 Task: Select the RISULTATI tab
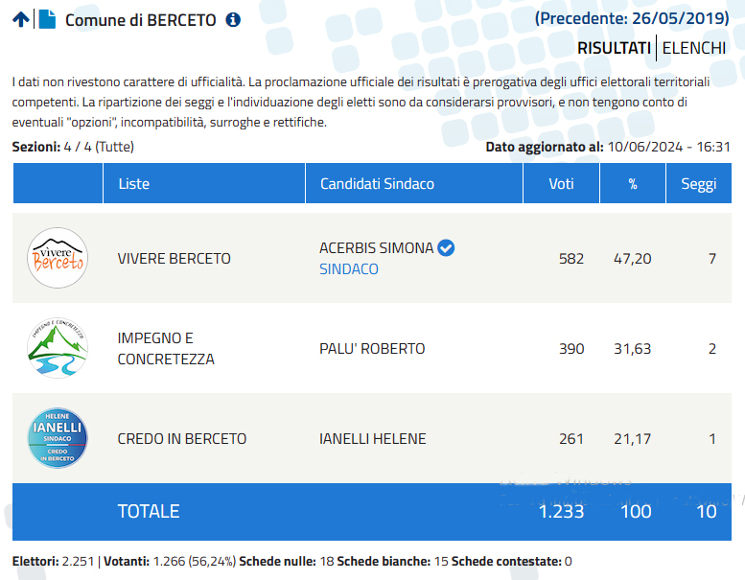tap(614, 48)
